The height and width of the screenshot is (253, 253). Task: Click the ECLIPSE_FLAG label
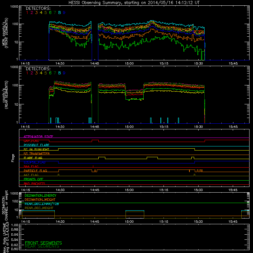click(34, 162)
